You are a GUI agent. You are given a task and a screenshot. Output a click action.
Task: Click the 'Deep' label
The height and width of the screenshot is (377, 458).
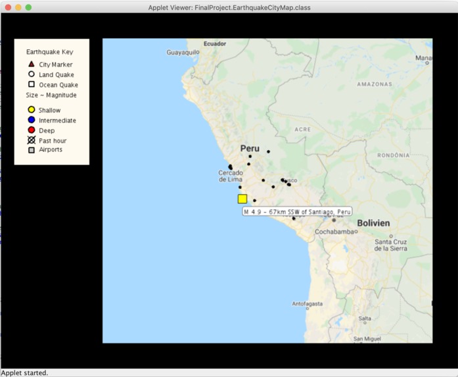click(x=47, y=131)
